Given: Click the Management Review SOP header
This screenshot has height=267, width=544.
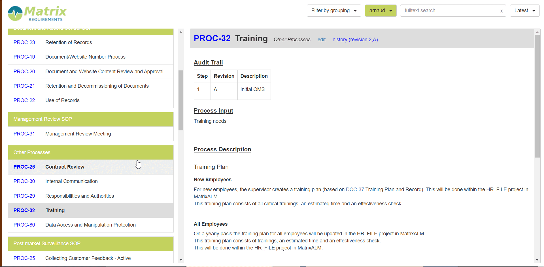Looking at the screenshot, I should tap(90, 119).
